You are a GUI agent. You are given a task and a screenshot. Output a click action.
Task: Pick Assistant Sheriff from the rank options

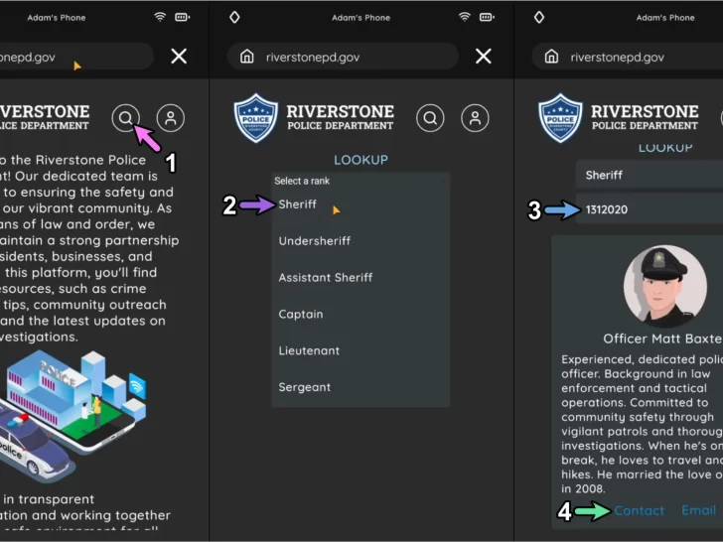click(326, 278)
